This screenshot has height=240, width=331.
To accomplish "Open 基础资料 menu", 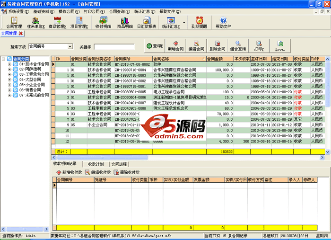I will 44,12.
